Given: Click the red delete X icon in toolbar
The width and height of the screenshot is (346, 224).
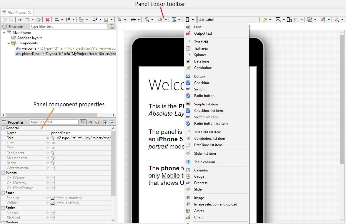Looking at the screenshot, I should coord(47,20).
